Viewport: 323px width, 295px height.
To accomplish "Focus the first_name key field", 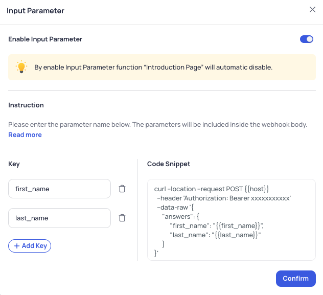I will 59,189.
